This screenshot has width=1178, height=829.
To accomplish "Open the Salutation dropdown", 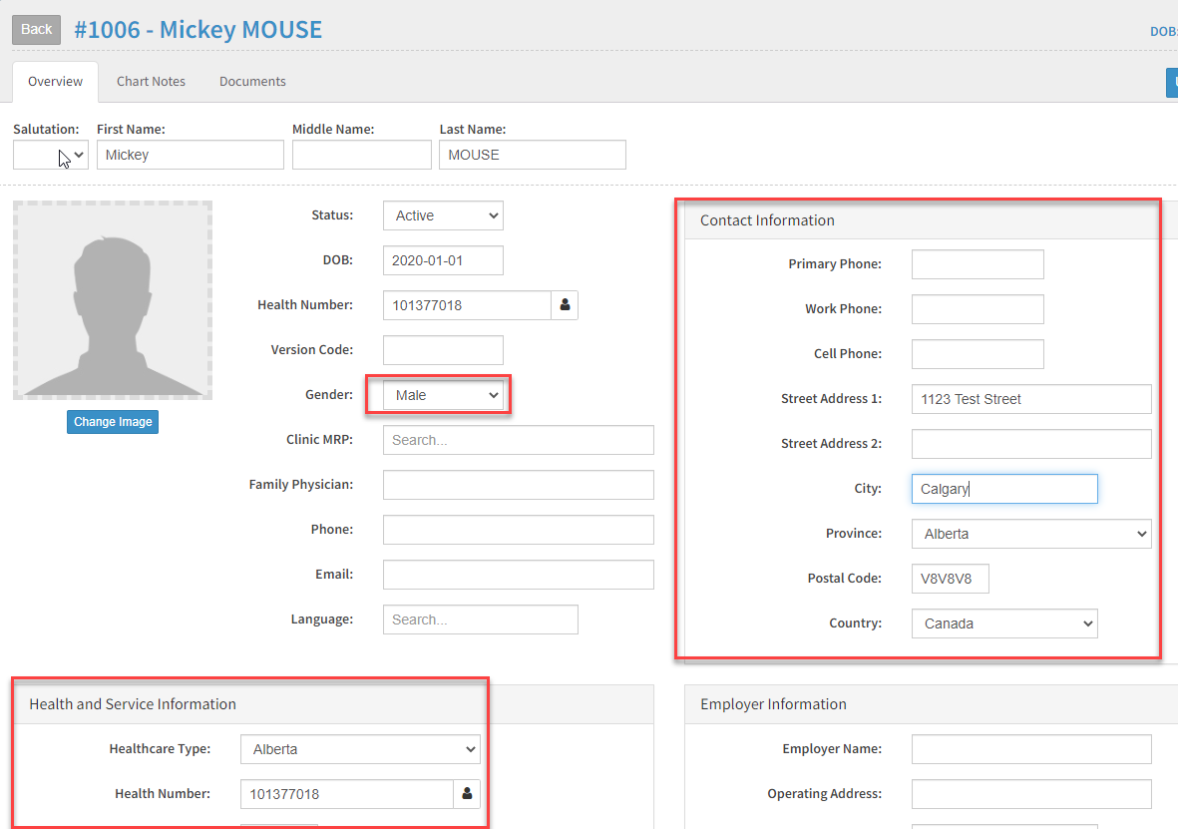I will click(50, 155).
